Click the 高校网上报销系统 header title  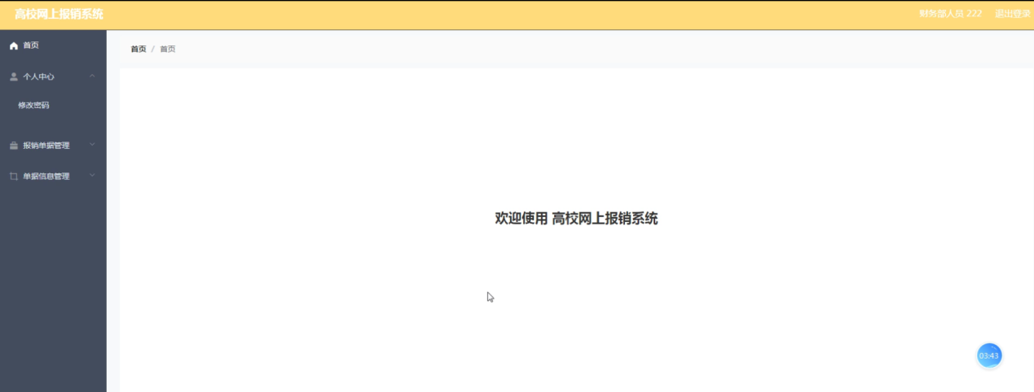59,15
